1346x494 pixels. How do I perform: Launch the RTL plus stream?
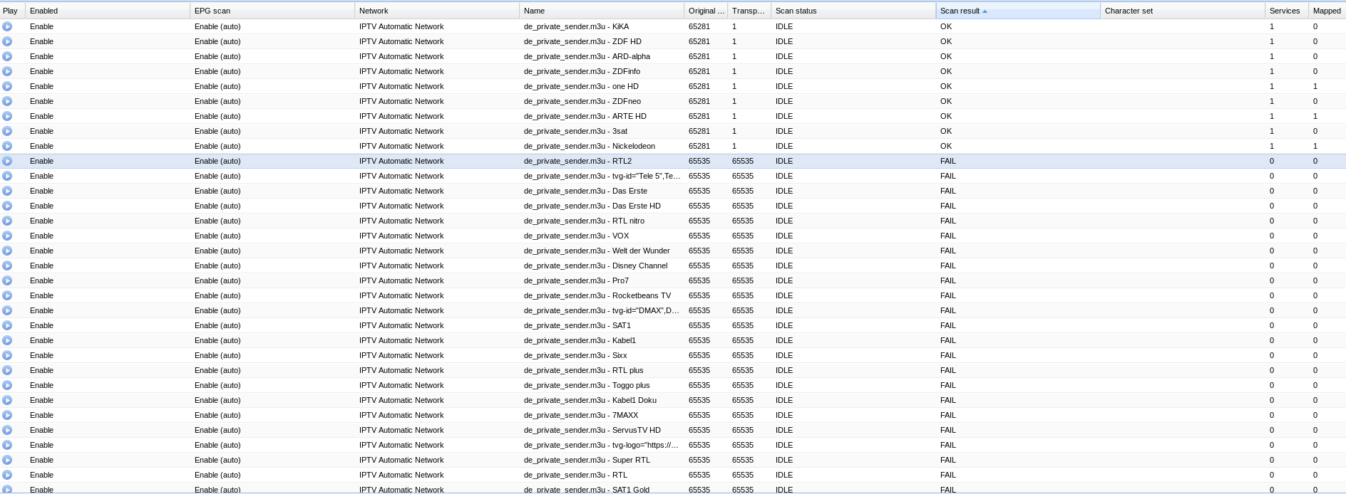(7, 370)
